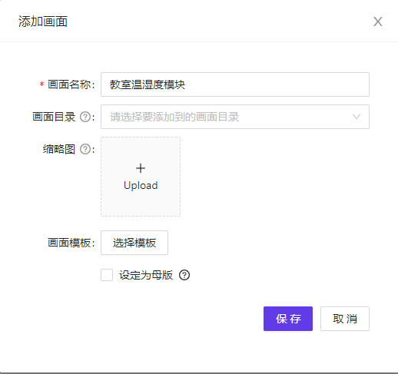Save the screen with 保存 button
This screenshot has width=398, height=374.
coord(288,319)
